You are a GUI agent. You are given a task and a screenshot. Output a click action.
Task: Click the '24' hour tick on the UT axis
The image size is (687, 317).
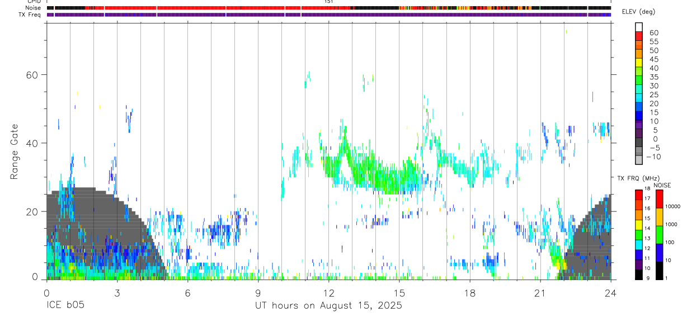(610, 292)
